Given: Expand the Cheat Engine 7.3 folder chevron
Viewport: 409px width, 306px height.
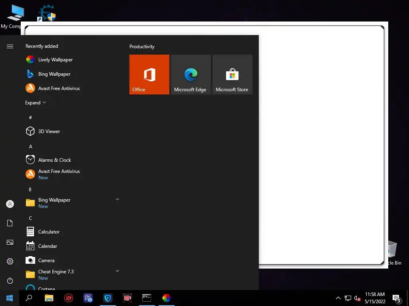Looking at the screenshot, I should [117, 271].
